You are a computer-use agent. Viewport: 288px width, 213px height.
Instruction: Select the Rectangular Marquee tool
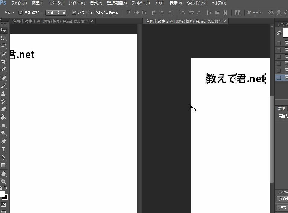(3, 38)
